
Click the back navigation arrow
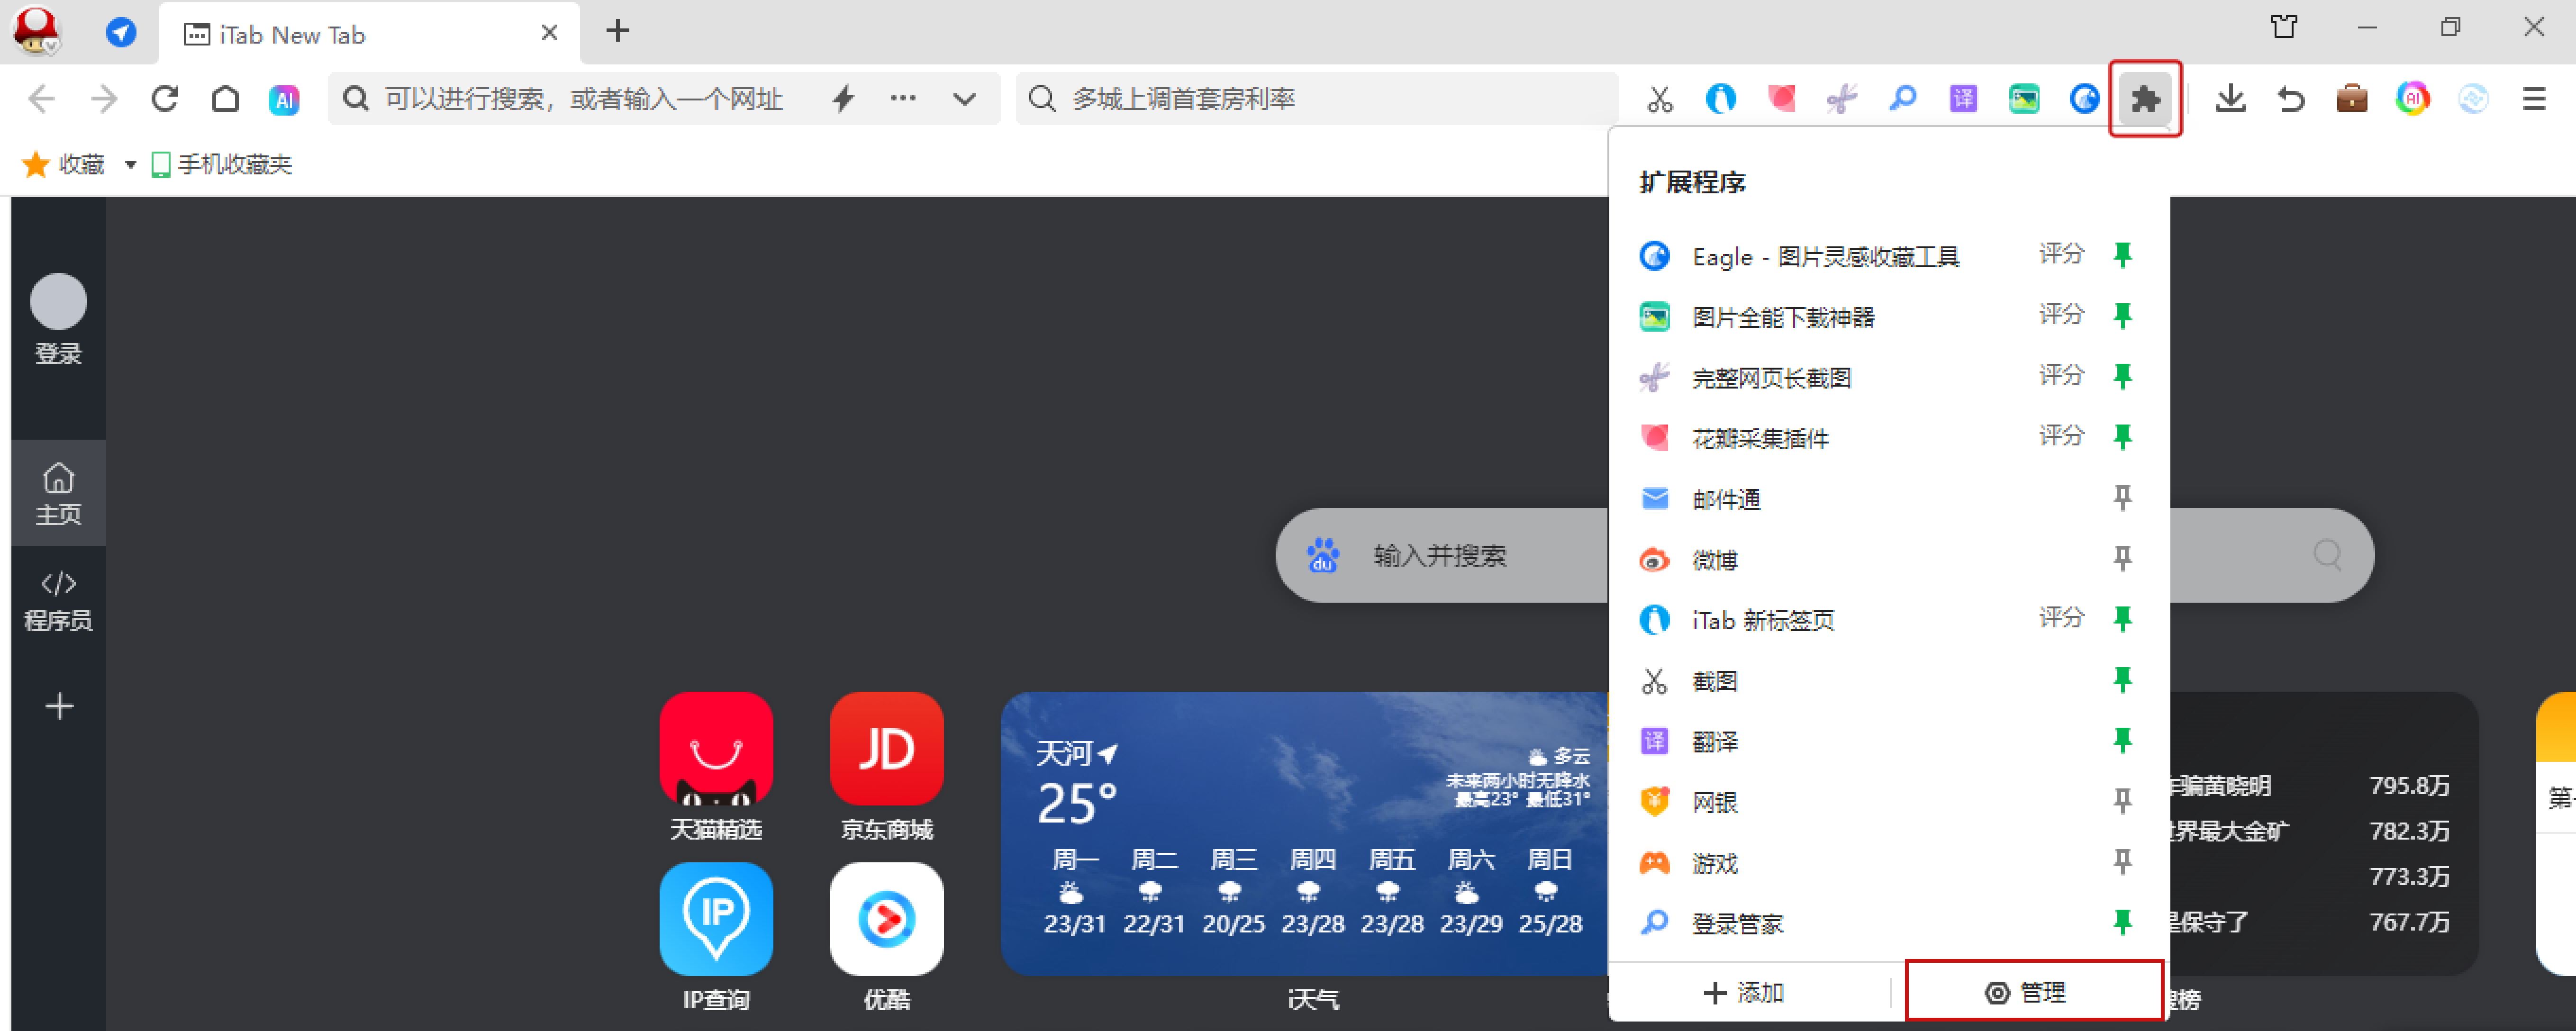coord(42,98)
